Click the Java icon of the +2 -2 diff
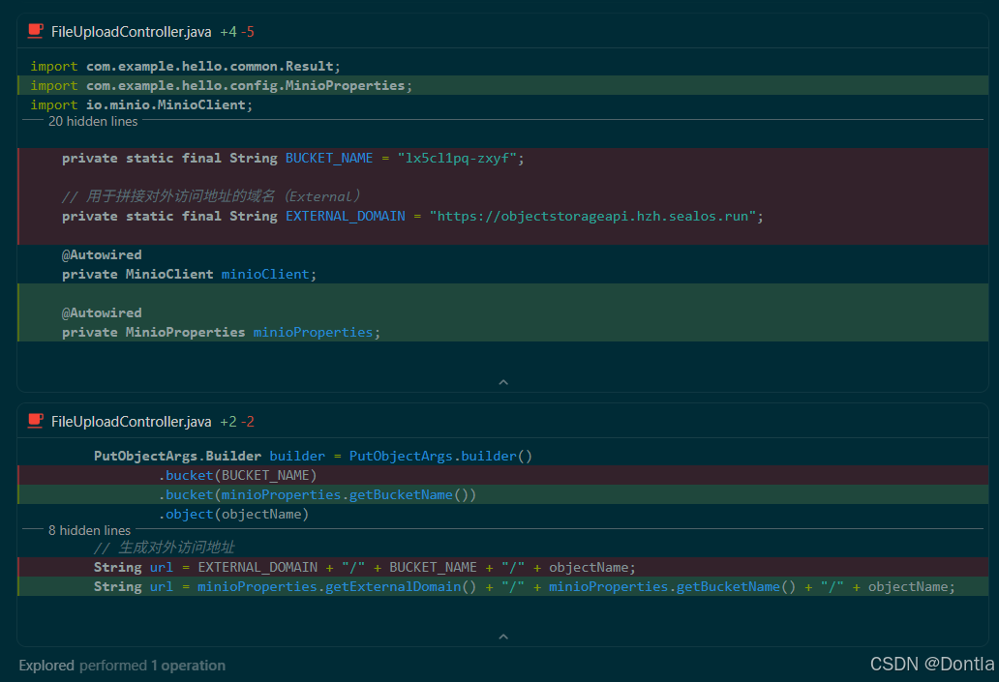This screenshot has width=999, height=682. [x=36, y=421]
